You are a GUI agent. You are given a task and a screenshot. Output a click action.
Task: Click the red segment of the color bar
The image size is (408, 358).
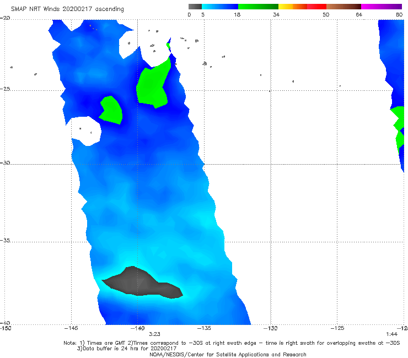point(316,7)
